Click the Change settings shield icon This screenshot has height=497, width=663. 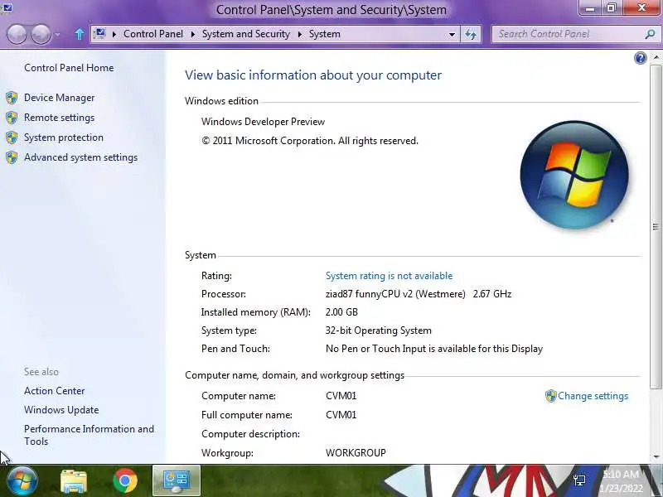click(550, 396)
